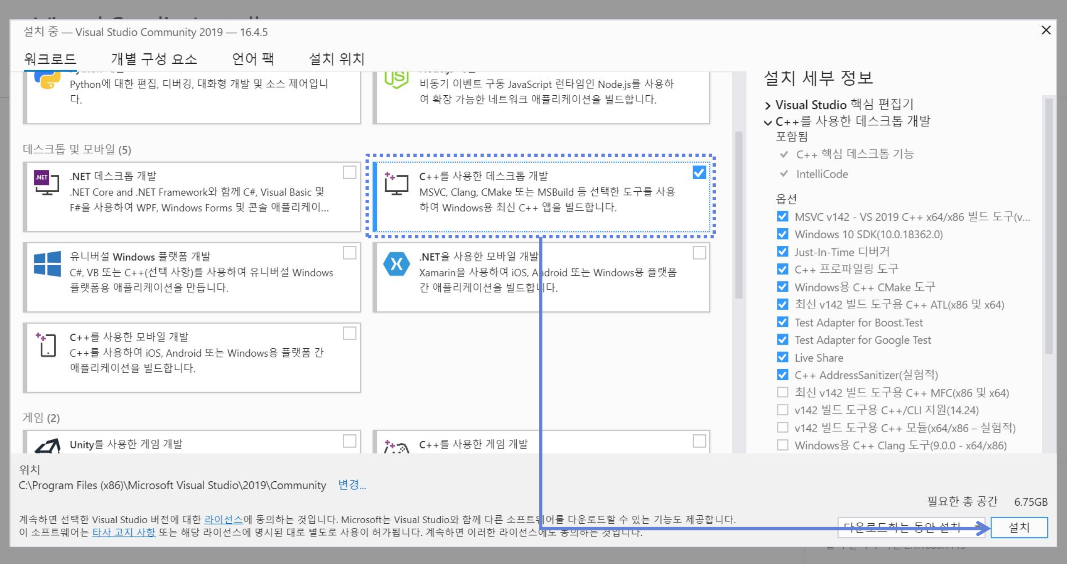Check v142 빌드 도구용 C++/CLI 지원(14.24)

(782, 410)
